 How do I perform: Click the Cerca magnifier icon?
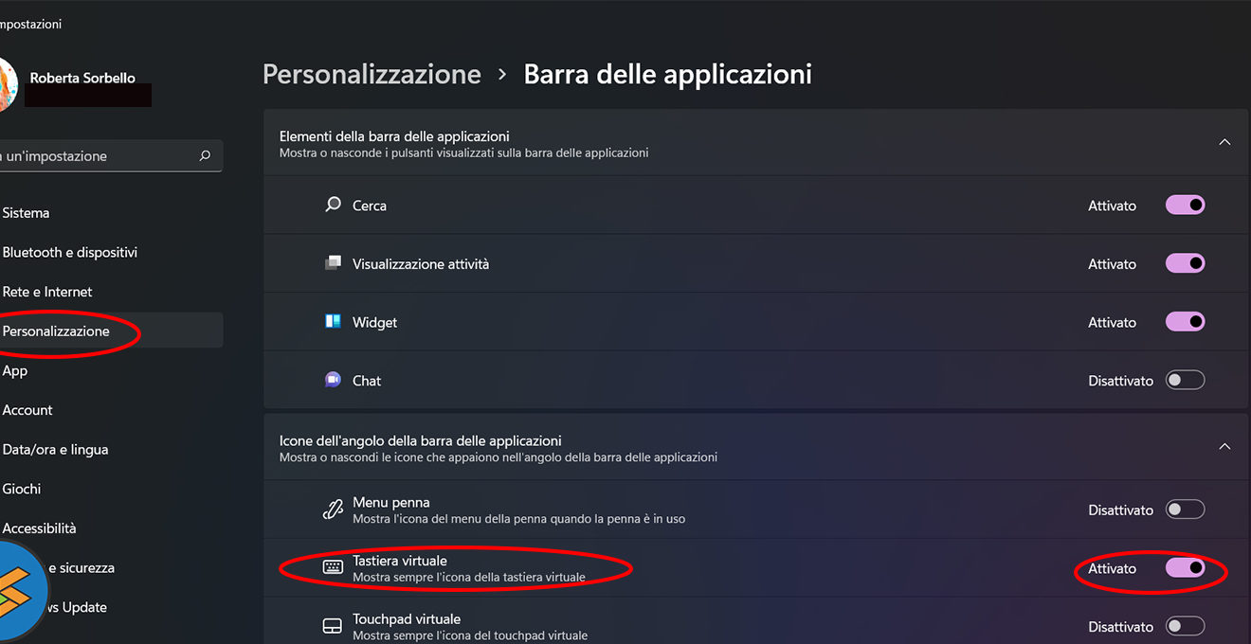coord(333,205)
